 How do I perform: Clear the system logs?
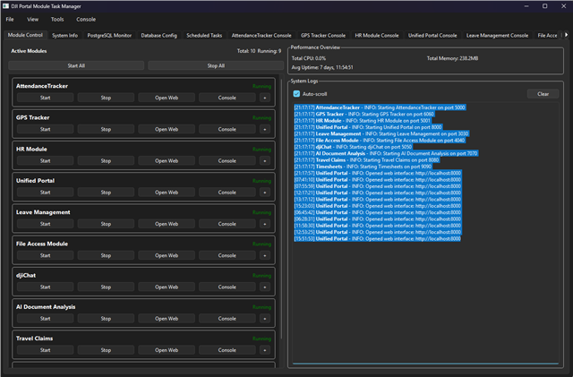point(543,94)
